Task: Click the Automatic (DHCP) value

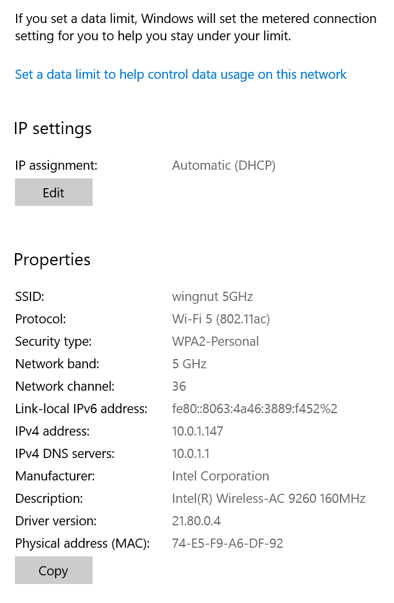Action: [224, 165]
